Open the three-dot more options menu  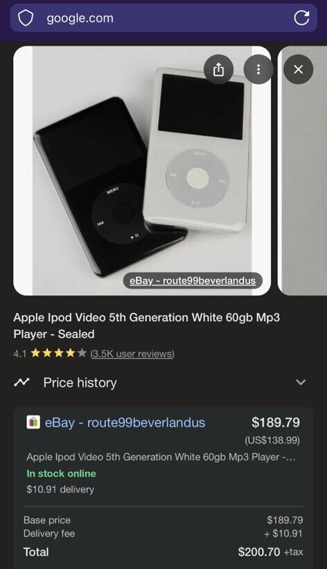258,69
